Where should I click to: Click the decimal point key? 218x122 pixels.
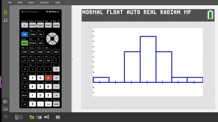tap(41, 104)
